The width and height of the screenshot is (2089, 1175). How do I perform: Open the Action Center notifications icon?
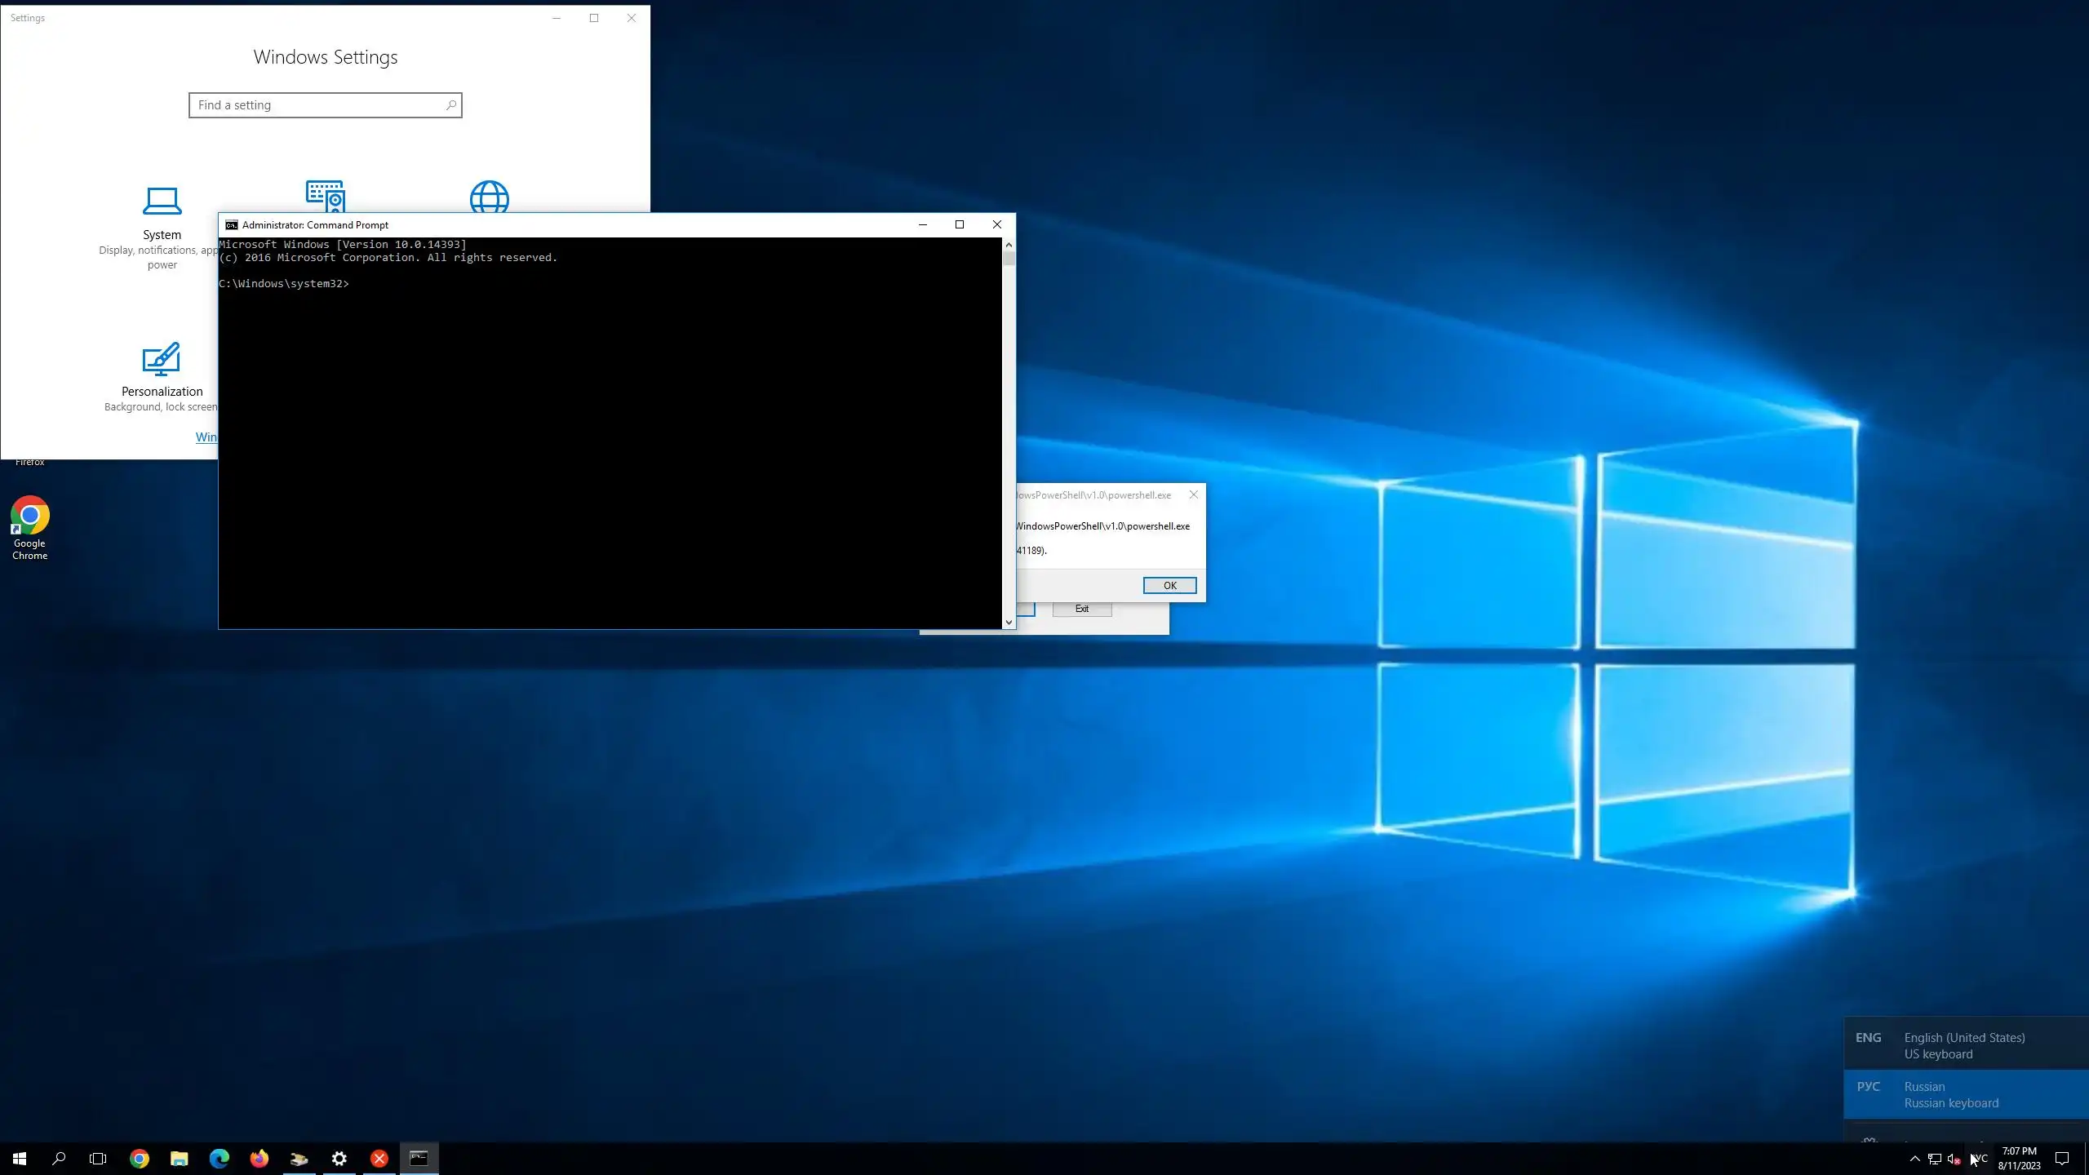click(2062, 1159)
